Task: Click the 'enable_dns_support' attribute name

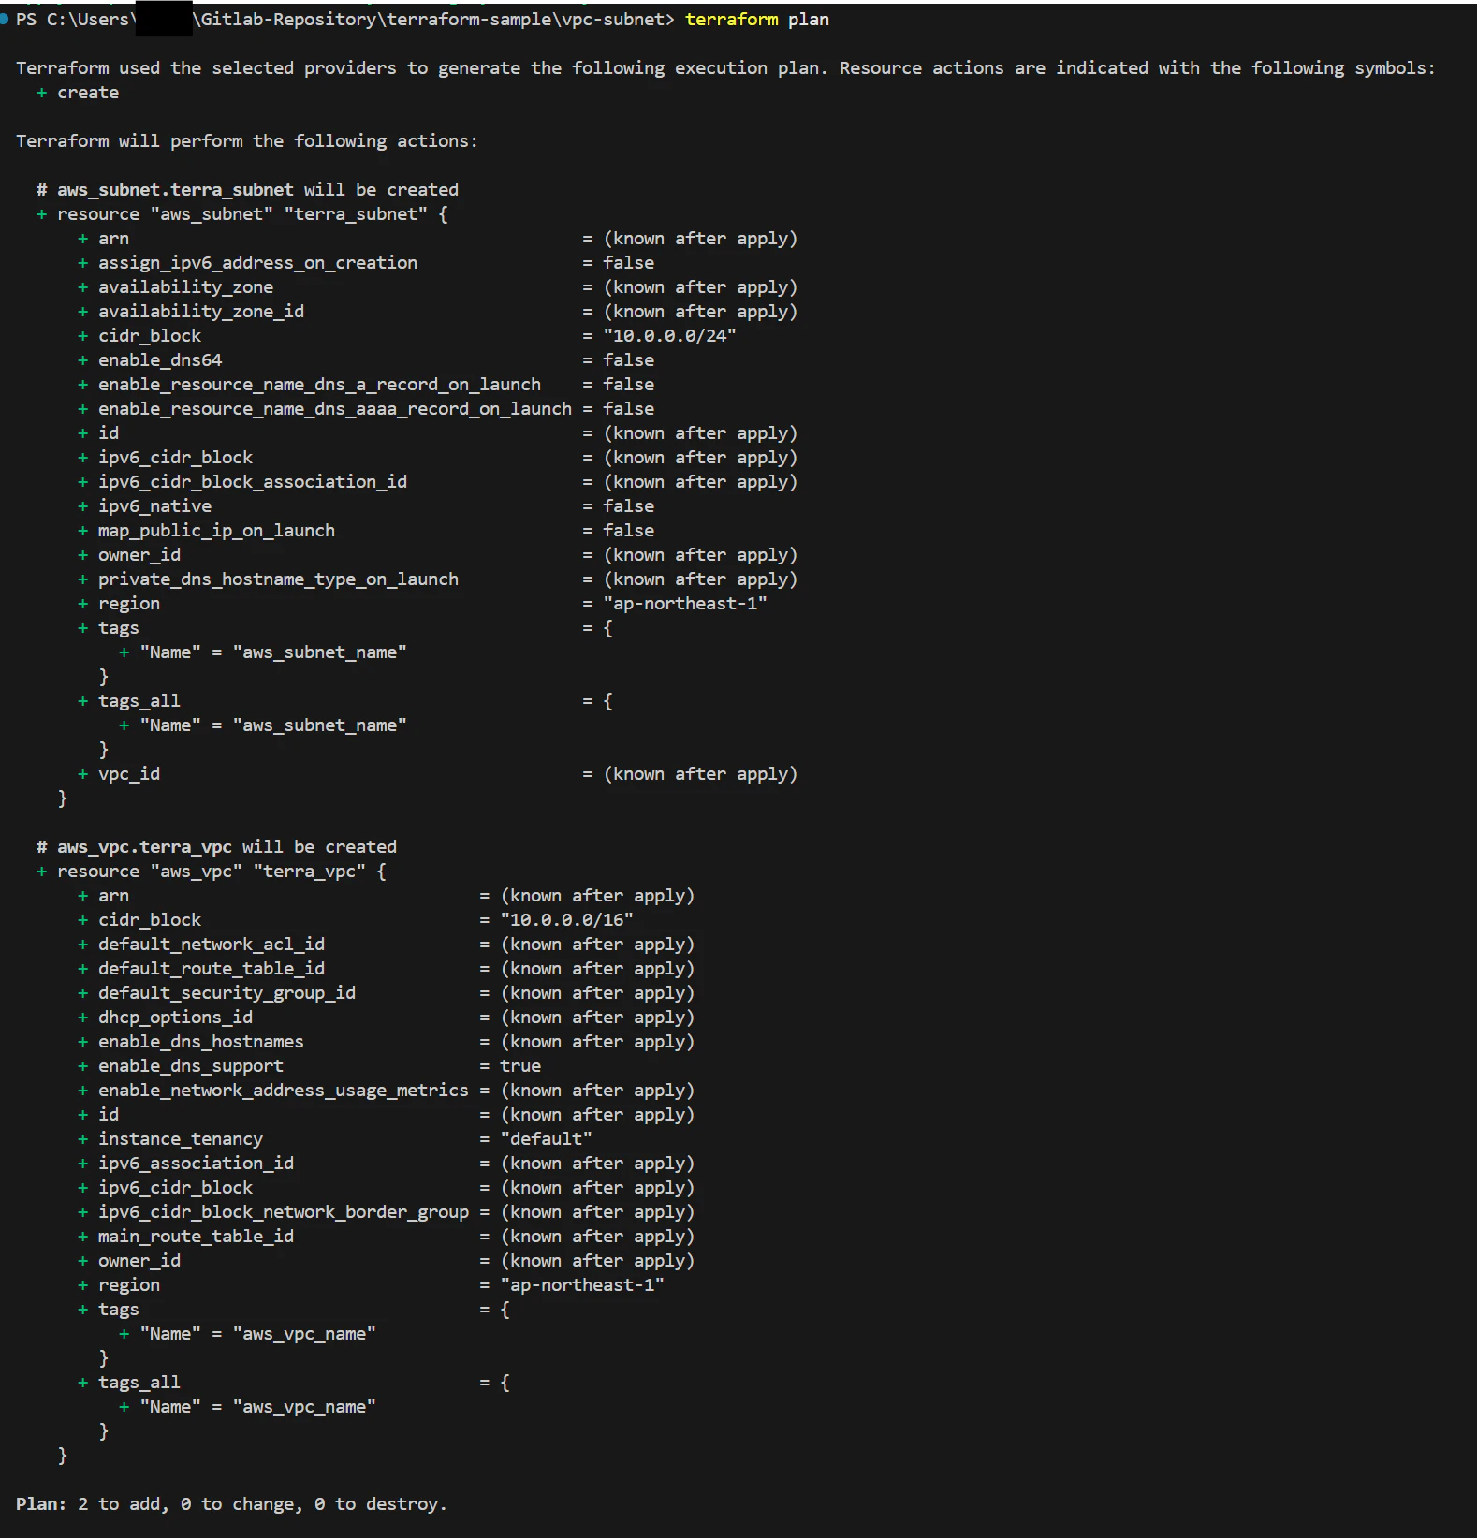Action: click(191, 1066)
